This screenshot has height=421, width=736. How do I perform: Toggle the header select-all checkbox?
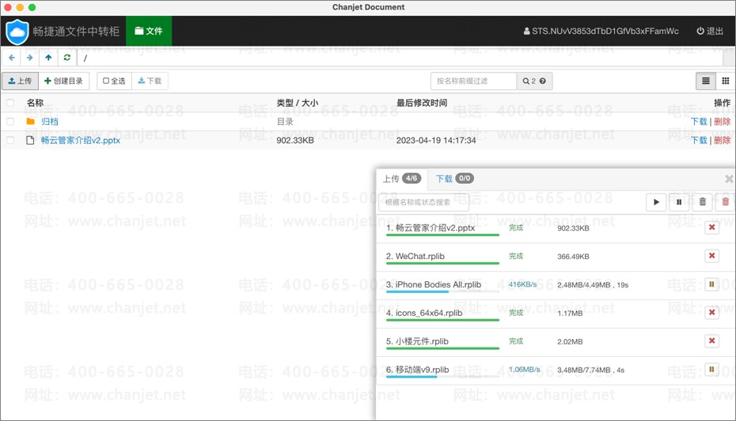tap(10, 103)
